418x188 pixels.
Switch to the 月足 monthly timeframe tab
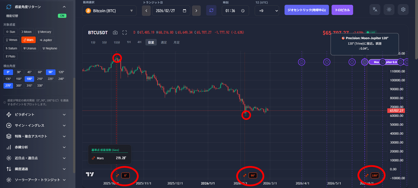[176, 42]
